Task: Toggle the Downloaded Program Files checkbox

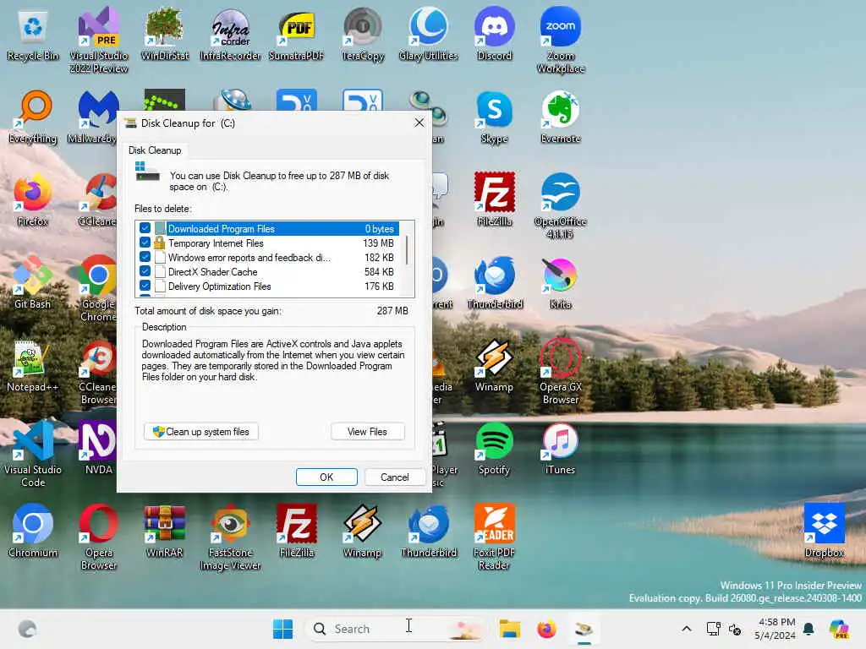Action: point(145,228)
